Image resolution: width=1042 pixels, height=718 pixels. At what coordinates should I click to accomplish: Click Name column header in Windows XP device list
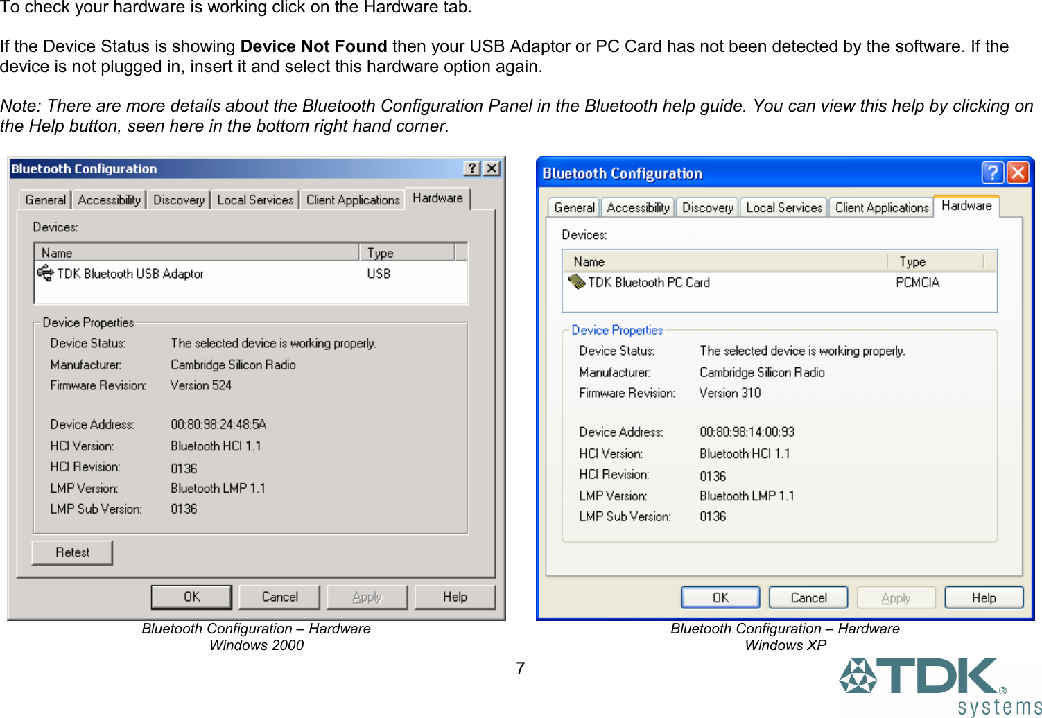pos(726,261)
